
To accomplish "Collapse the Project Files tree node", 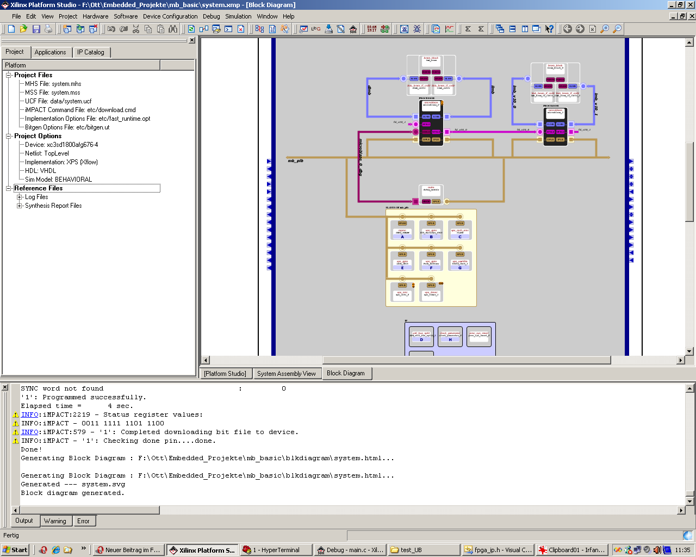I will (x=9, y=75).
